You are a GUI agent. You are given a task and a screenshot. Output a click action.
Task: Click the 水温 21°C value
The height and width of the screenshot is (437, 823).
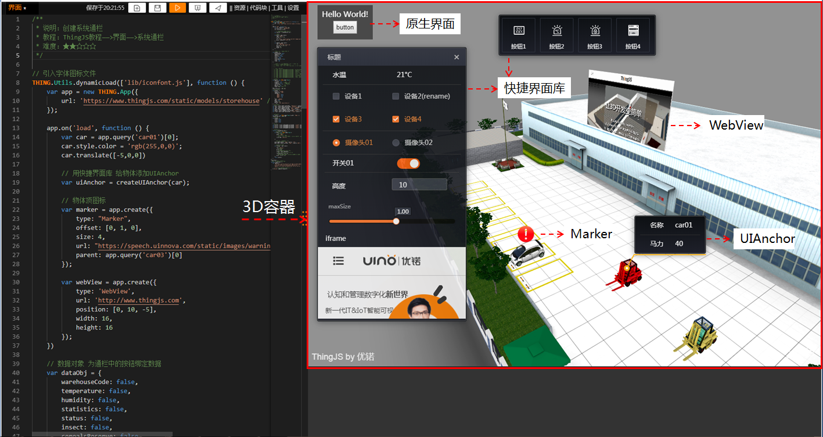point(404,75)
